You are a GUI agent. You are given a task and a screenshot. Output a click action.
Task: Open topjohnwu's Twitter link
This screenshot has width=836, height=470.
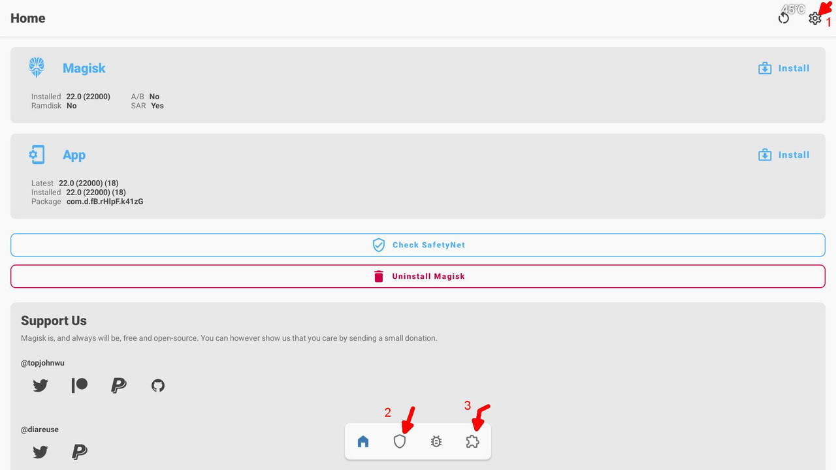point(40,386)
